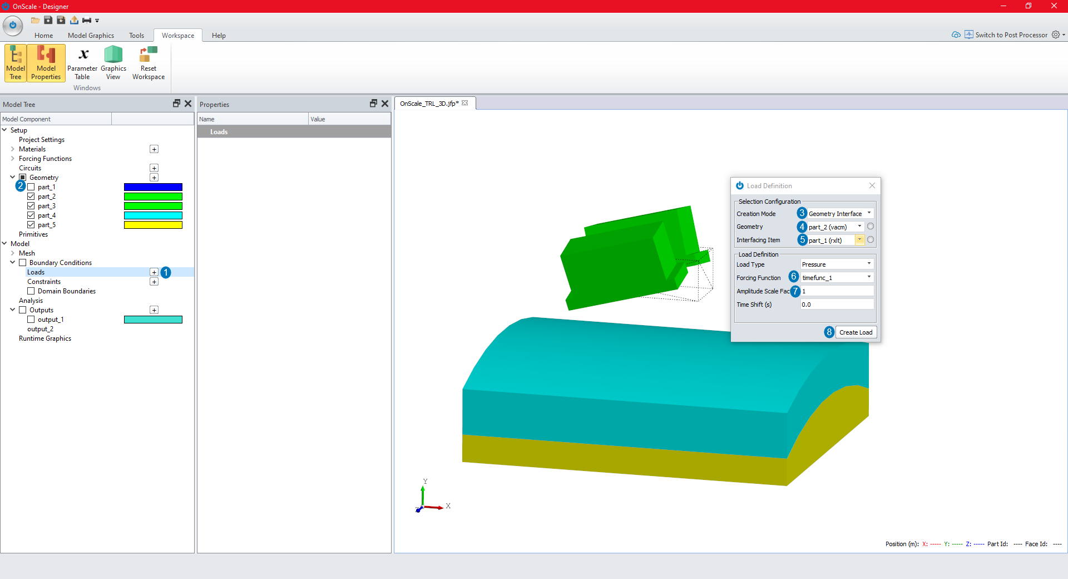Add a new circuit with plus icon
The width and height of the screenshot is (1068, 579).
(x=154, y=168)
